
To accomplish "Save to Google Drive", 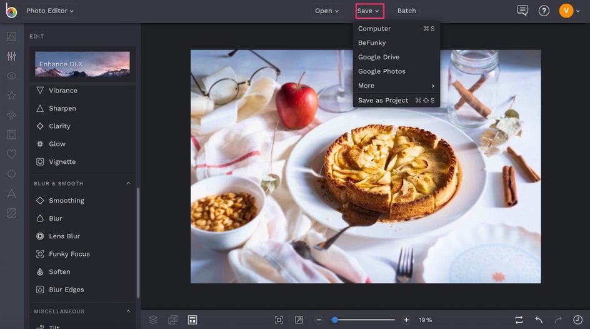I will 396,57.
